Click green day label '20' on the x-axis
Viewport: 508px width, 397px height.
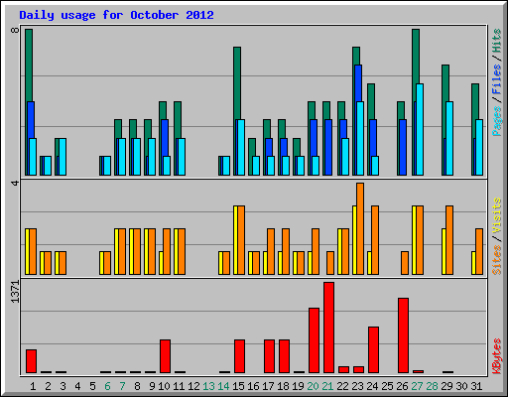tap(313, 386)
